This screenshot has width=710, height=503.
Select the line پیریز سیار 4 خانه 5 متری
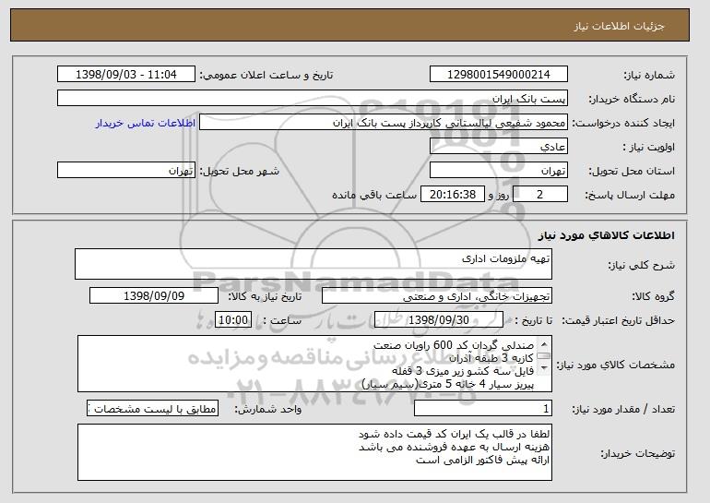tap(448, 384)
